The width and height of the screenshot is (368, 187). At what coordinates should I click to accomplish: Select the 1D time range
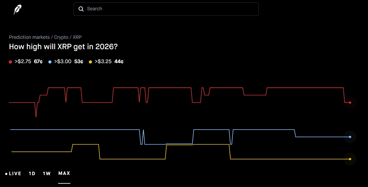(32, 174)
